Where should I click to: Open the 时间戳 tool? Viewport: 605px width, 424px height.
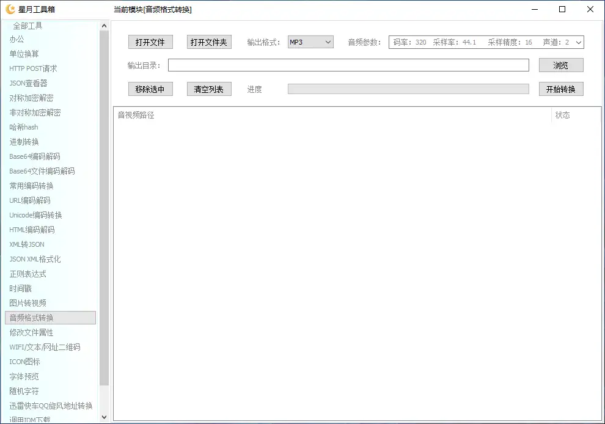click(x=20, y=288)
